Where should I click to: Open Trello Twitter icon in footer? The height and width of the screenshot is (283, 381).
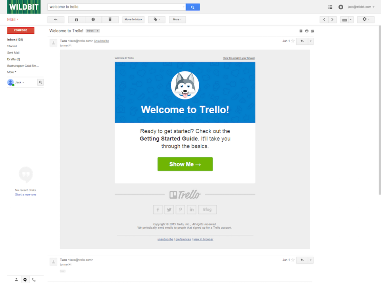tap(169, 210)
